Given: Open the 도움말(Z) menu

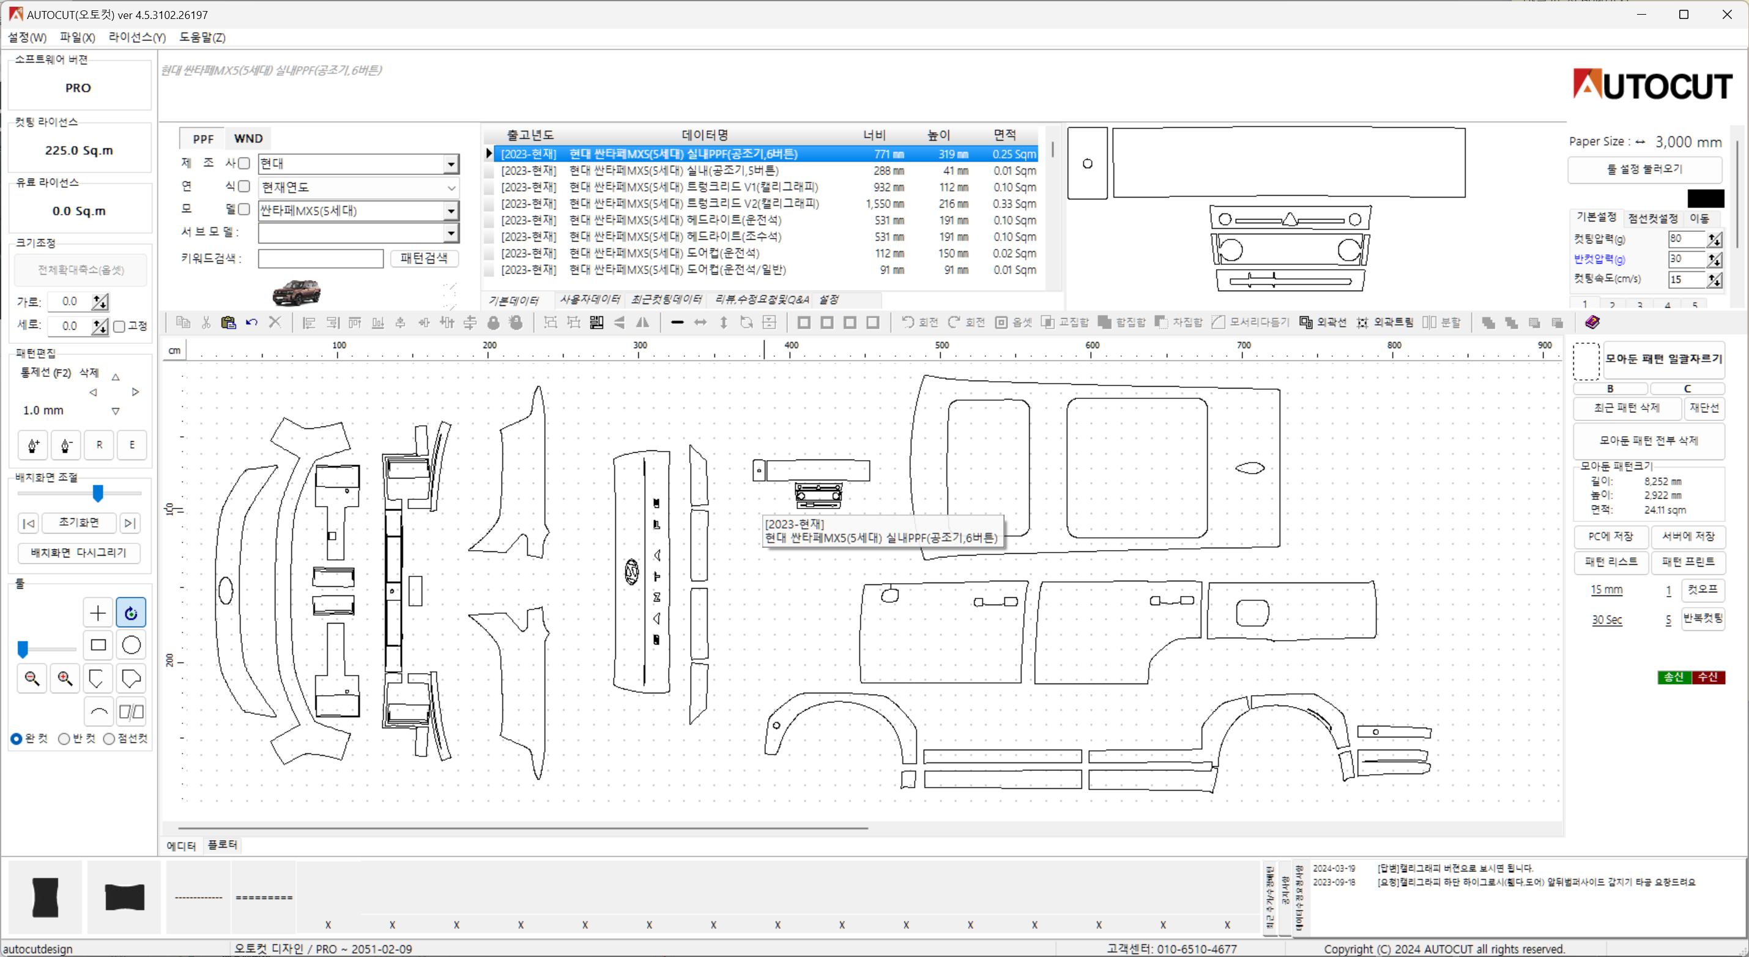Looking at the screenshot, I should point(202,37).
